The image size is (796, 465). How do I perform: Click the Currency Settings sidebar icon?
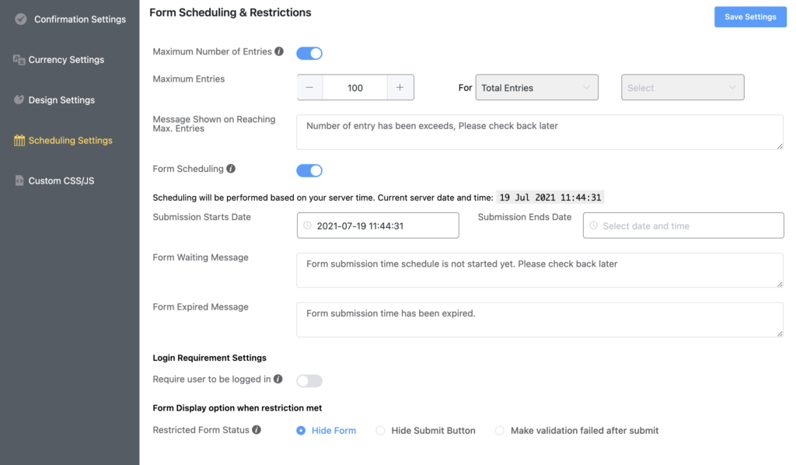coord(19,60)
